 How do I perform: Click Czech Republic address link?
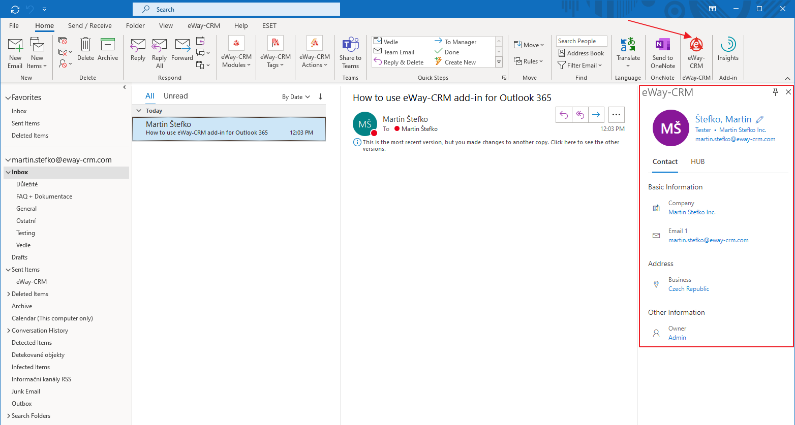click(689, 289)
